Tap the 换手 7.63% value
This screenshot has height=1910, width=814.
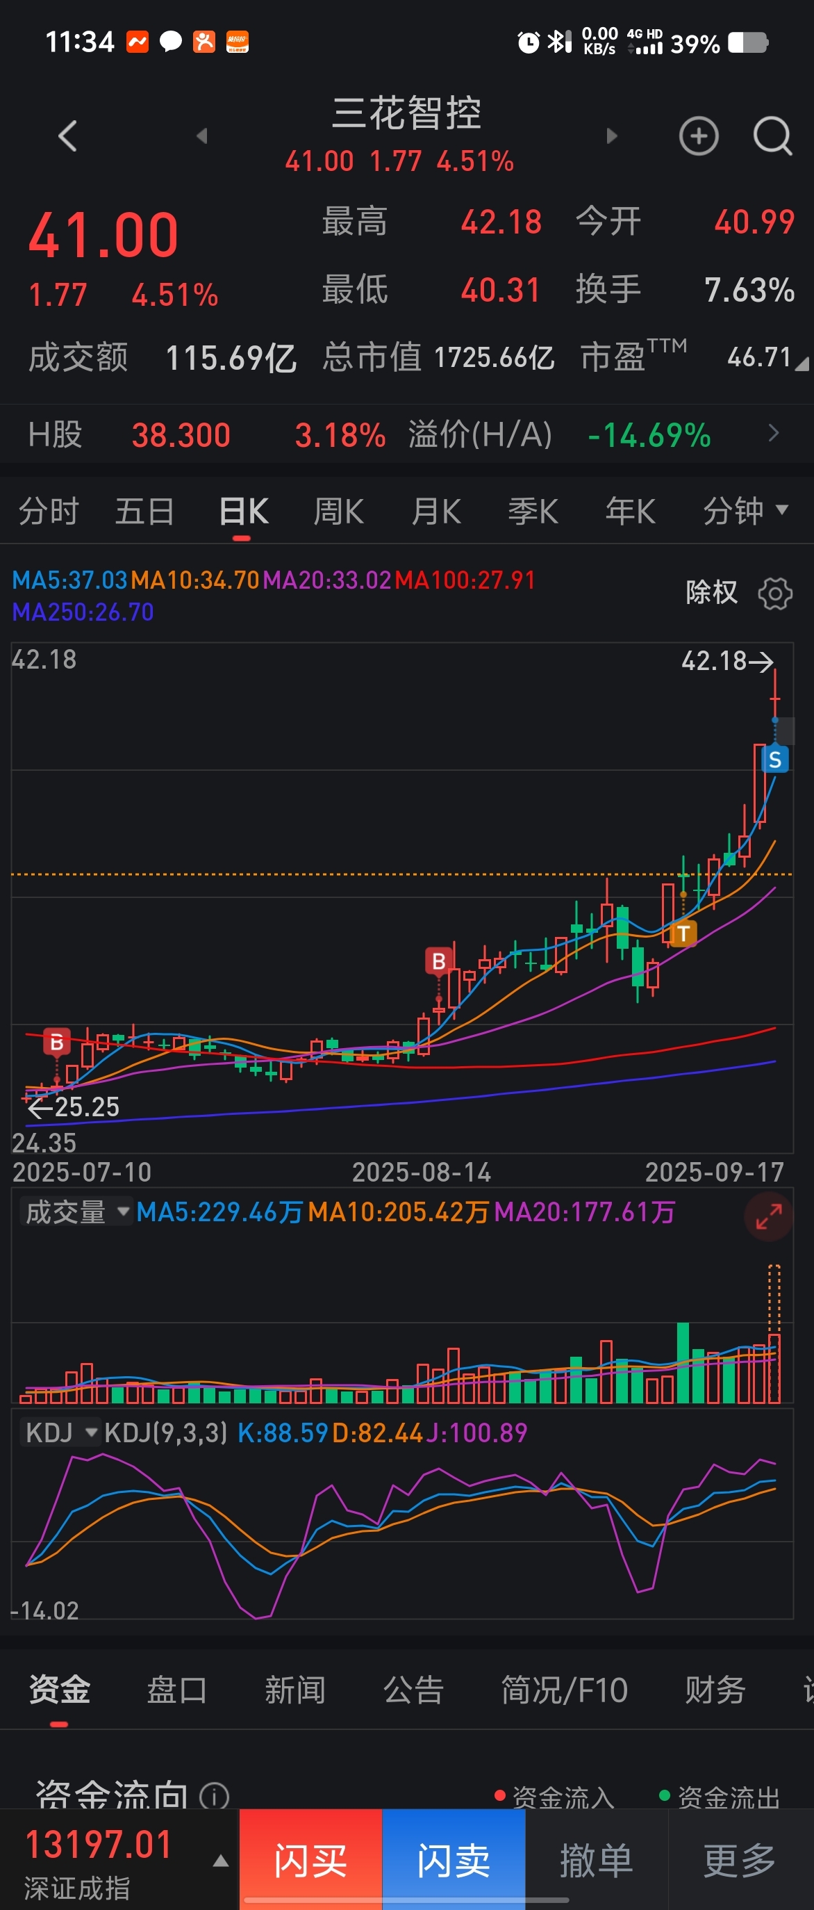tap(749, 290)
